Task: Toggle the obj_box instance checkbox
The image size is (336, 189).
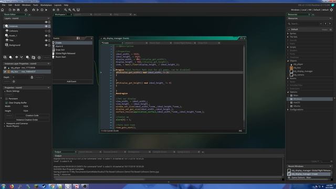Action: point(5,71)
